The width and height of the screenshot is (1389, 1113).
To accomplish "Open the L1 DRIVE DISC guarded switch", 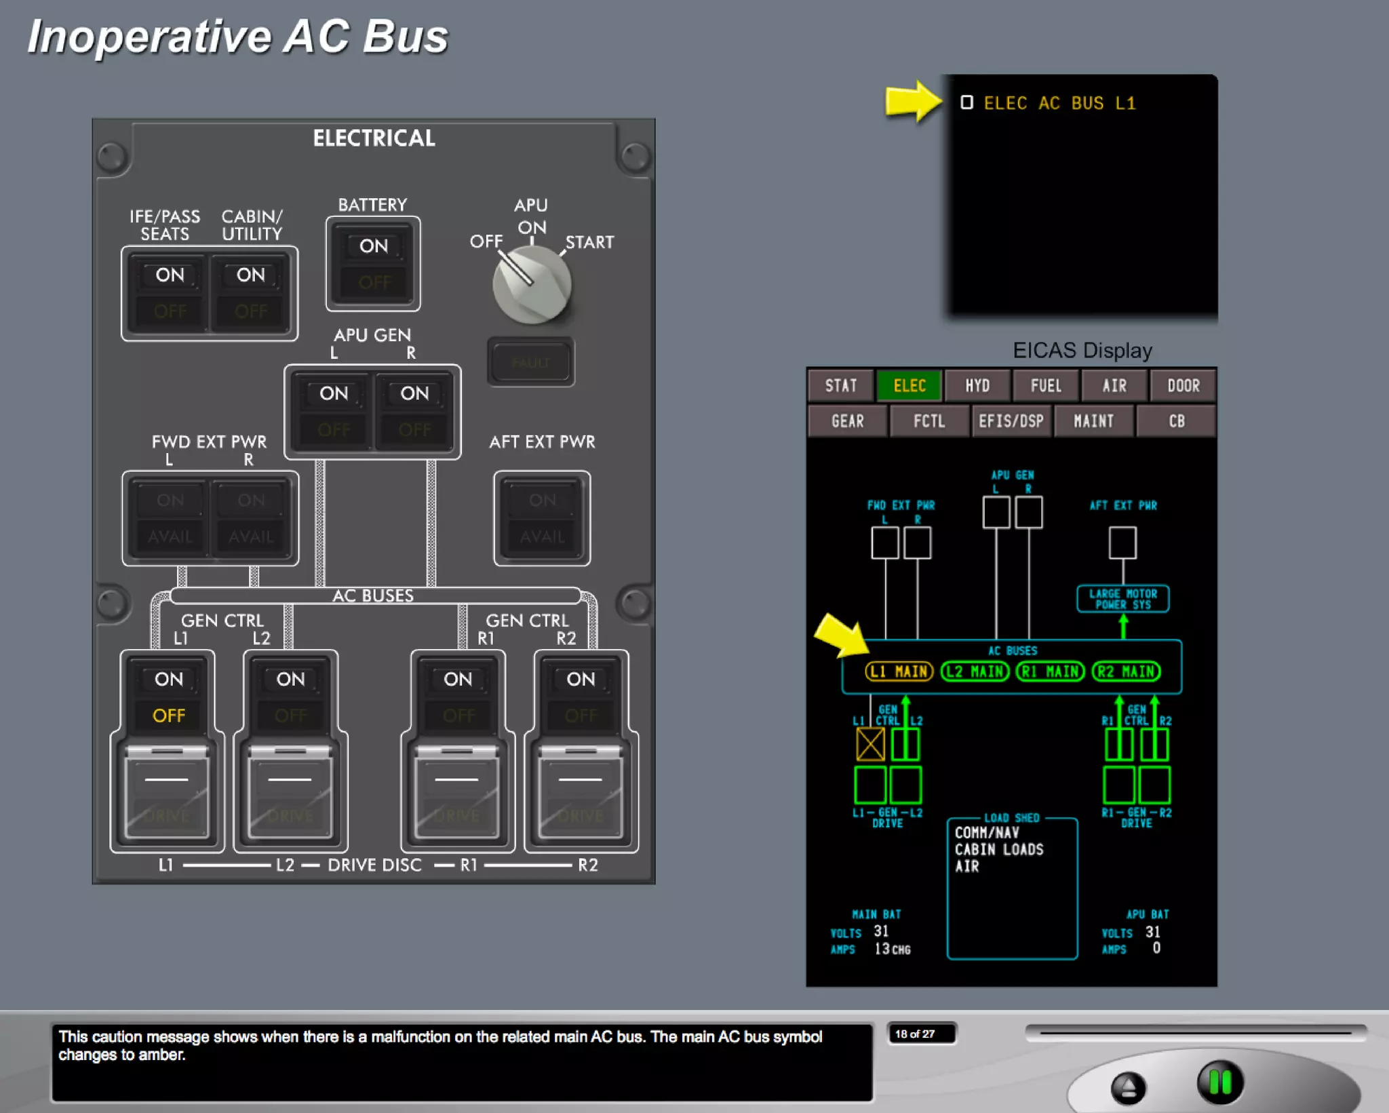I will tap(167, 794).
